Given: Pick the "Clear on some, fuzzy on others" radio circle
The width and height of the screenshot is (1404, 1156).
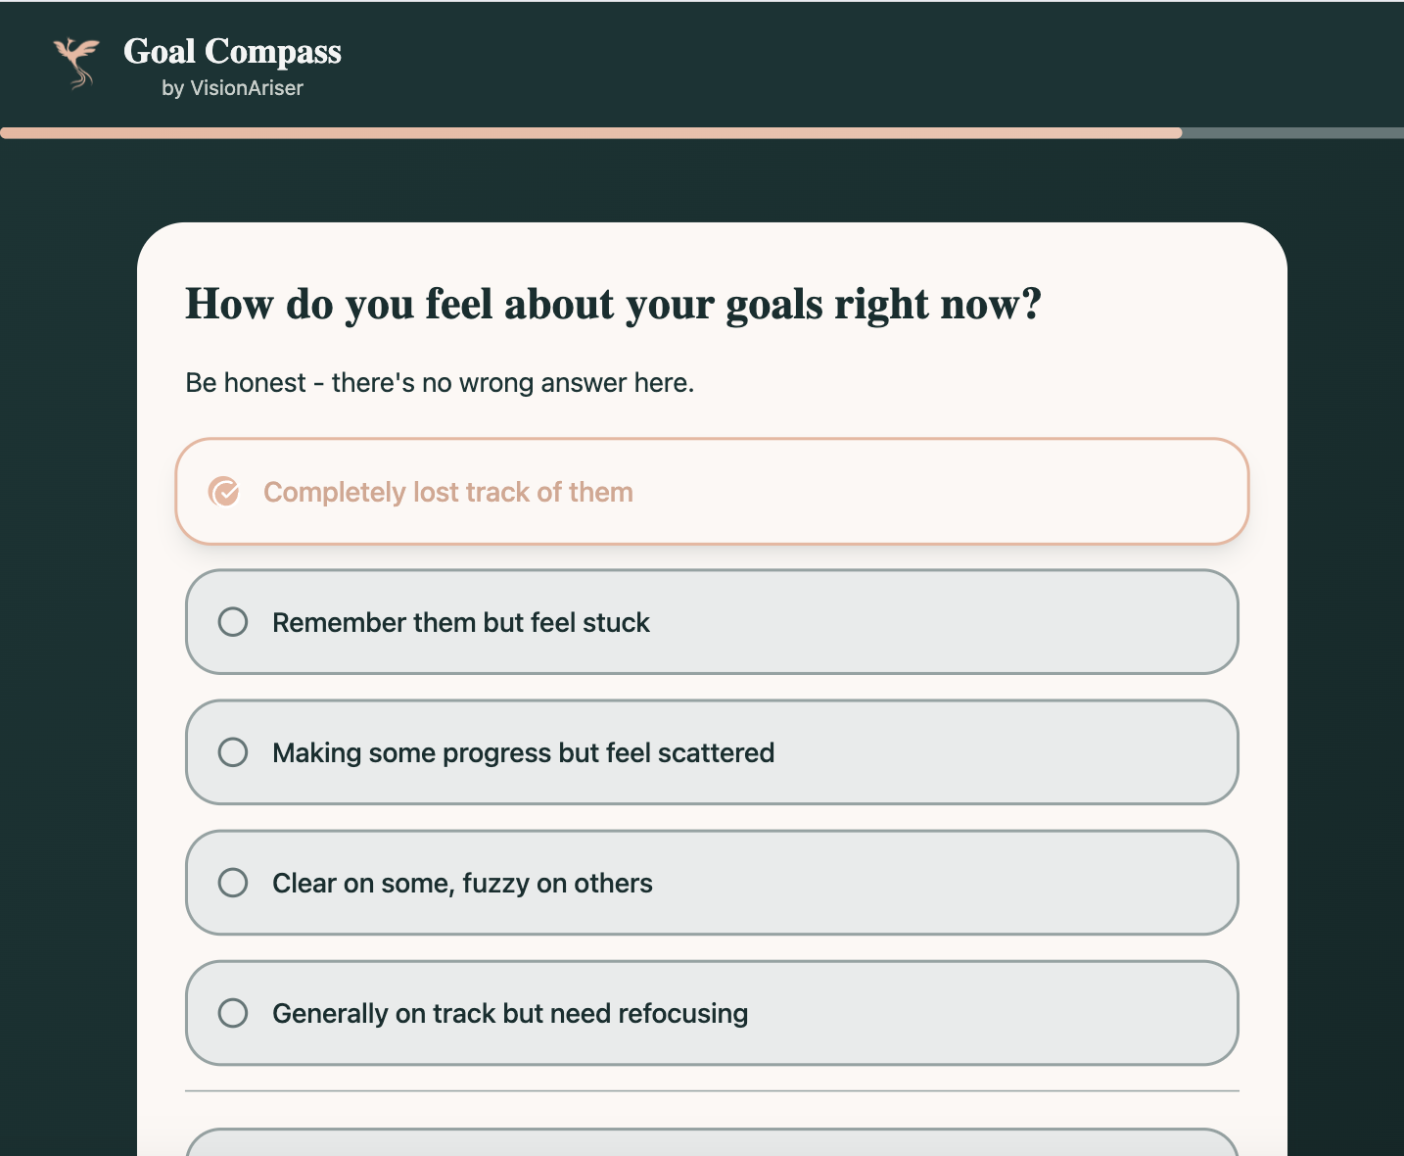Looking at the screenshot, I should [233, 883].
